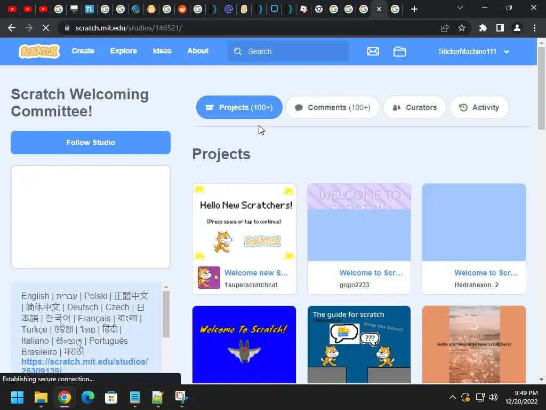Open Microsoft Store from the taskbar
Screen dimensions: 546x410
(x=111, y=397)
